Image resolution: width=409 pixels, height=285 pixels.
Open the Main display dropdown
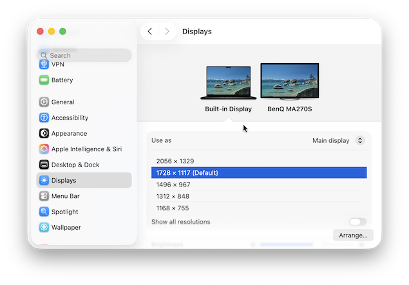pos(338,140)
